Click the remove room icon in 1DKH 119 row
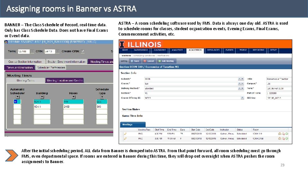308x173 pixels. click(x=283, y=134)
